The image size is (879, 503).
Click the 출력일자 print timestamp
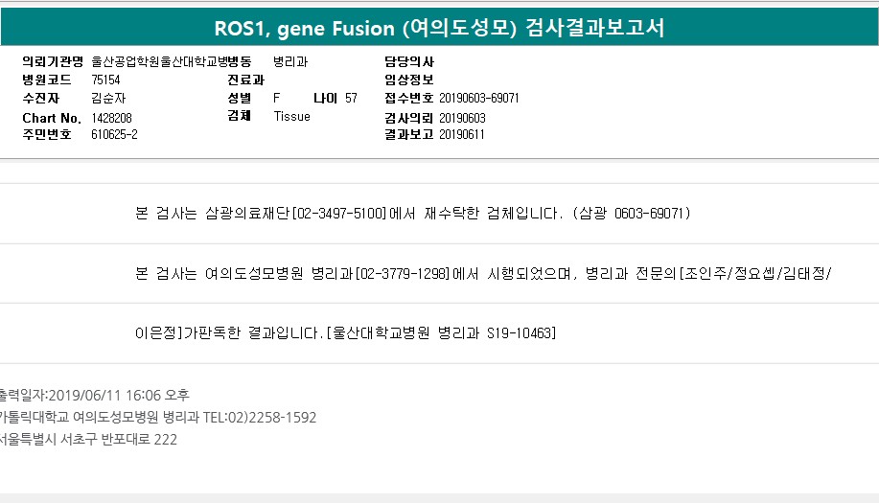point(94,396)
